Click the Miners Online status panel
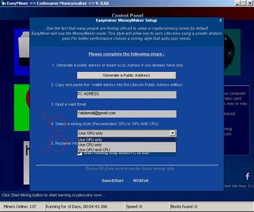254x212 pixels. click(x=22, y=207)
